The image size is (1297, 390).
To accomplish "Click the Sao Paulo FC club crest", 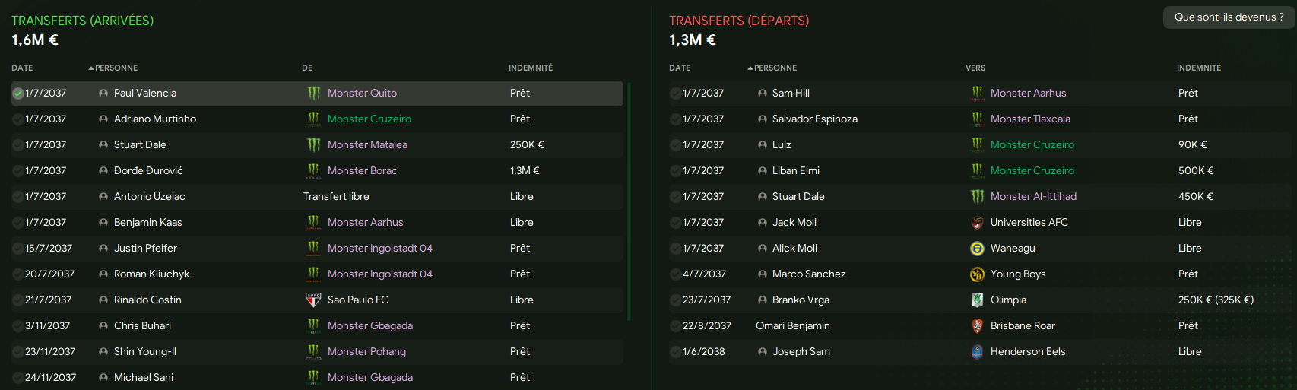I will point(313,300).
